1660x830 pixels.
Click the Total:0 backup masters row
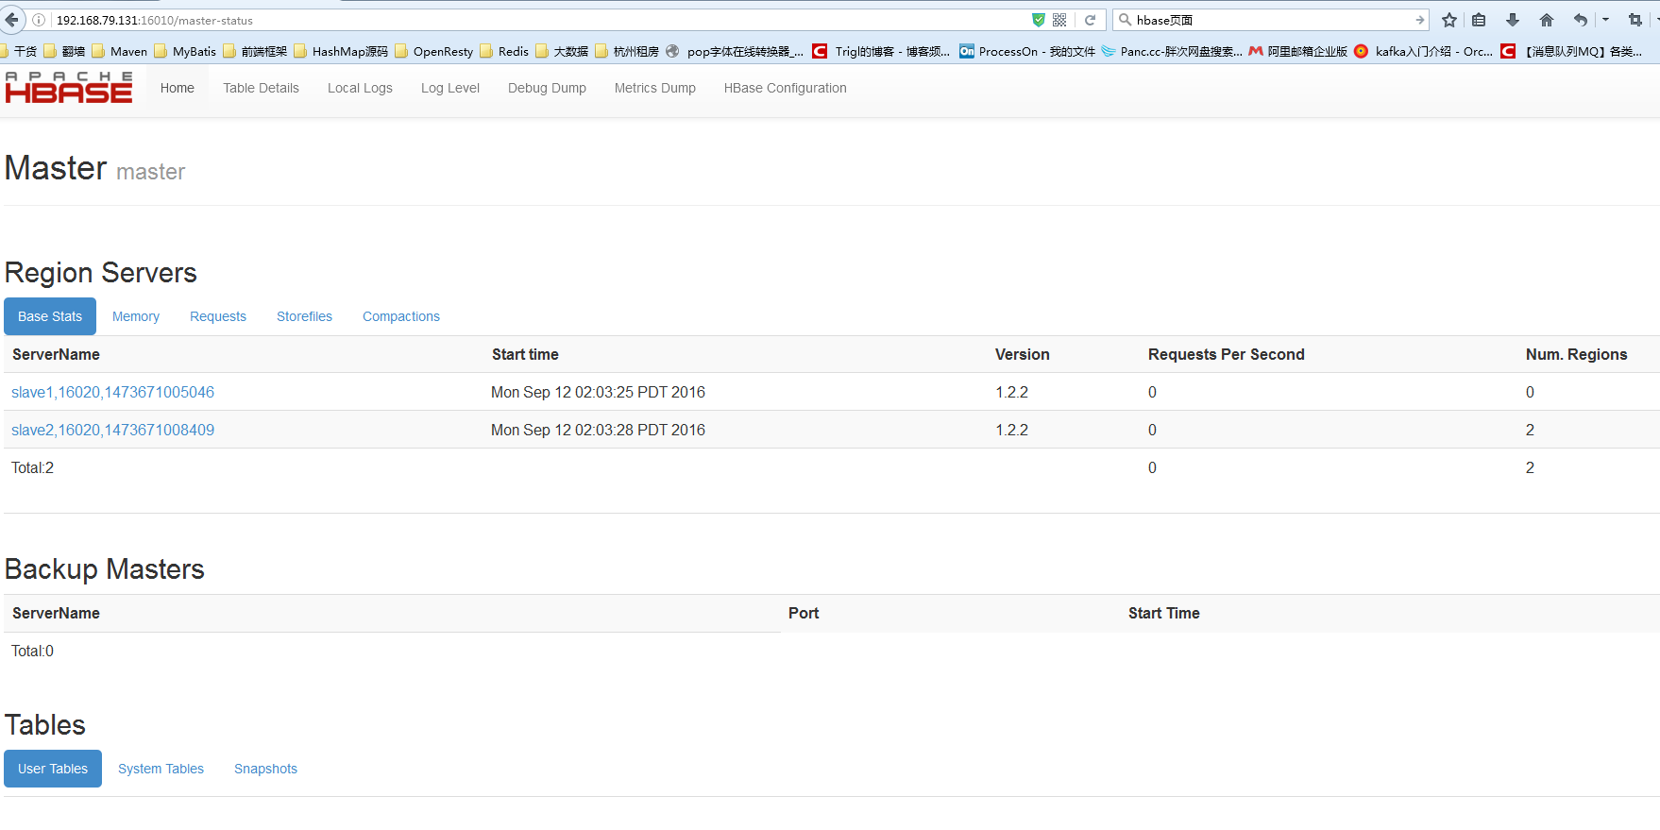(x=32, y=651)
